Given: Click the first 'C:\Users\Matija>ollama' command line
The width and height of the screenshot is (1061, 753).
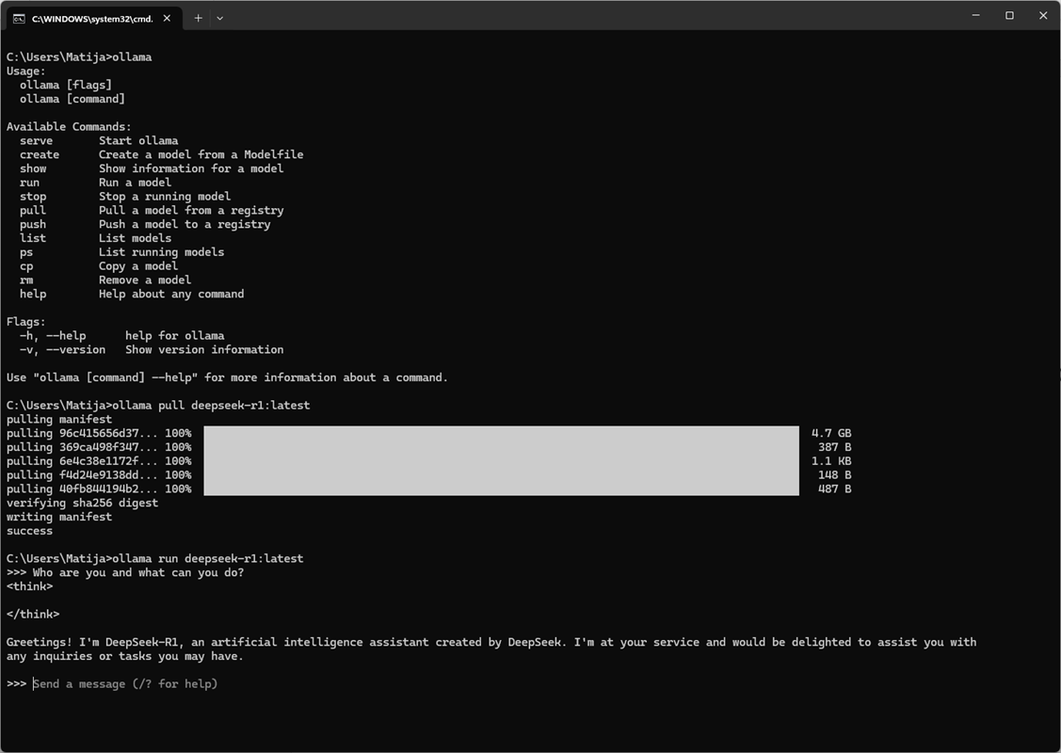Looking at the screenshot, I should 79,57.
